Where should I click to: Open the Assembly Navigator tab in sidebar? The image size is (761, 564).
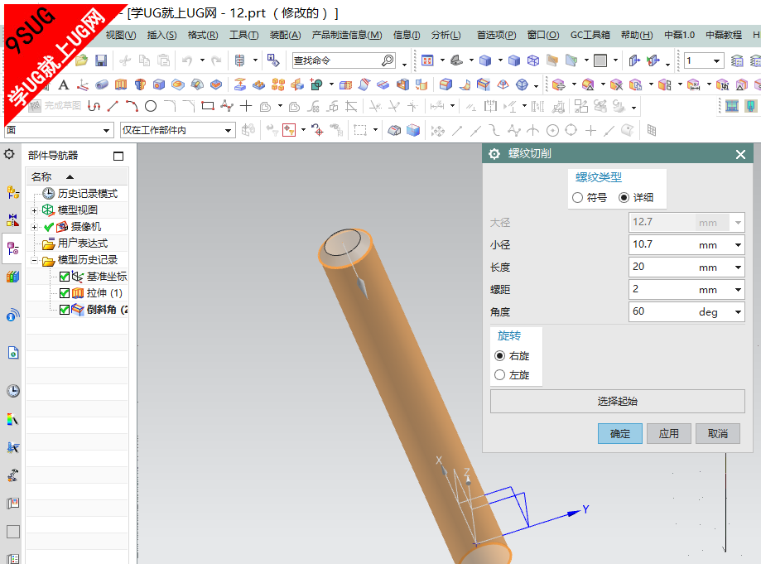13,193
